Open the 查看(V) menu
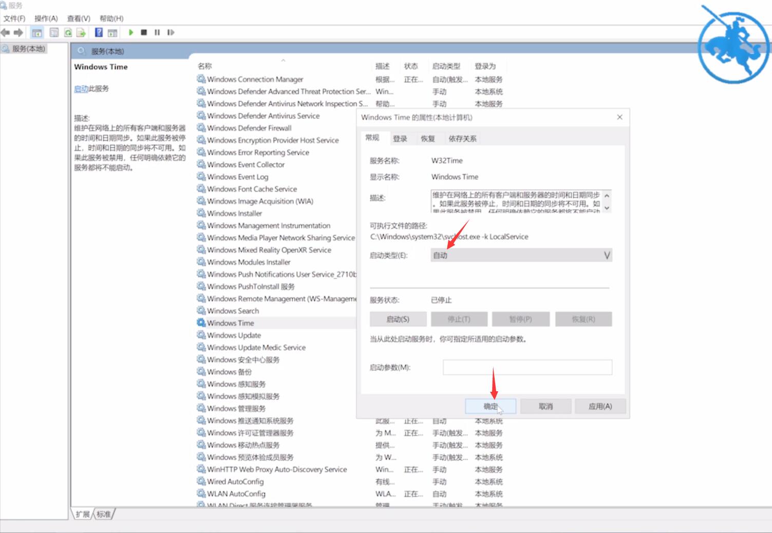 point(79,18)
